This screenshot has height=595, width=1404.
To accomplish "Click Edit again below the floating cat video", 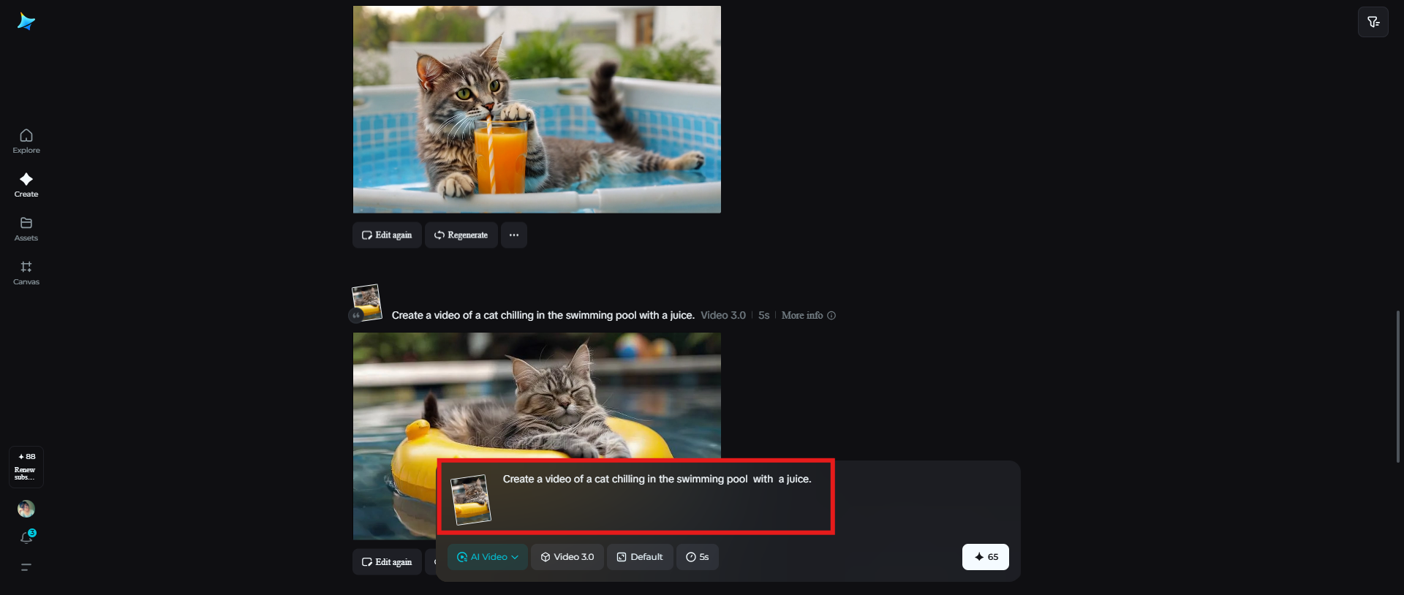I will [387, 562].
